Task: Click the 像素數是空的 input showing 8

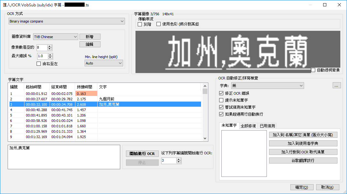Action: (x=42, y=48)
